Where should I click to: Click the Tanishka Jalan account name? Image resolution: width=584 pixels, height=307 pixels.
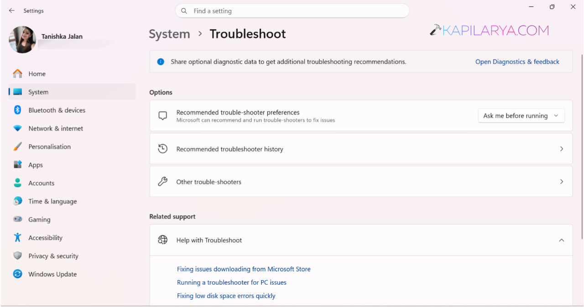62,36
